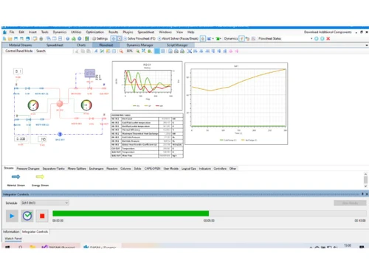Click the heat exchanger sphere on flowsheet

tap(60, 104)
